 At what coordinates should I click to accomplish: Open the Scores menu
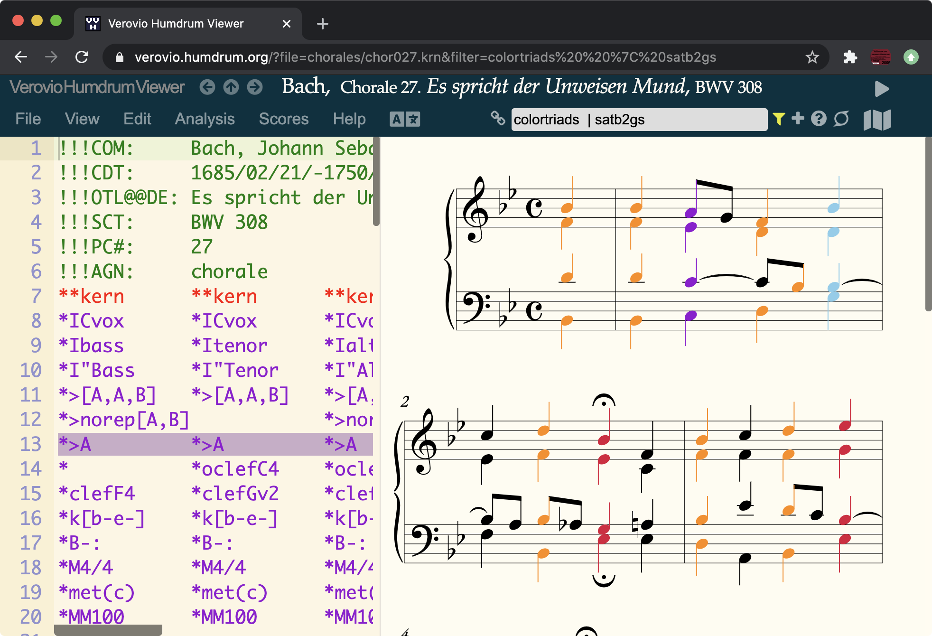point(284,119)
